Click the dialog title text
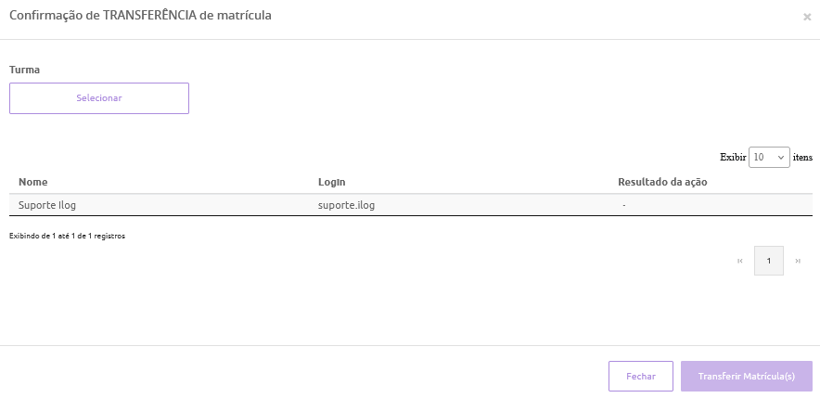 point(140,16)
